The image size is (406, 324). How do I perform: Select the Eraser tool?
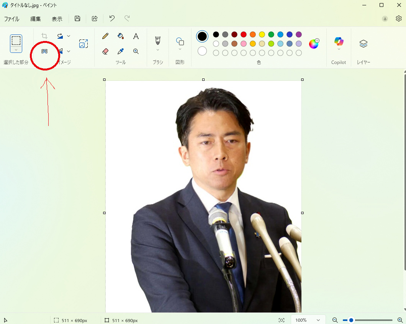pyautogui.click(x=105, y=51)
